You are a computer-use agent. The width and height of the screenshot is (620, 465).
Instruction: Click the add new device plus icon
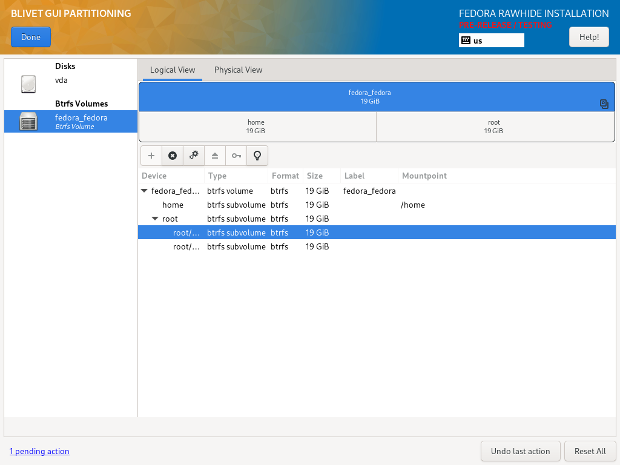coord(151,156)
